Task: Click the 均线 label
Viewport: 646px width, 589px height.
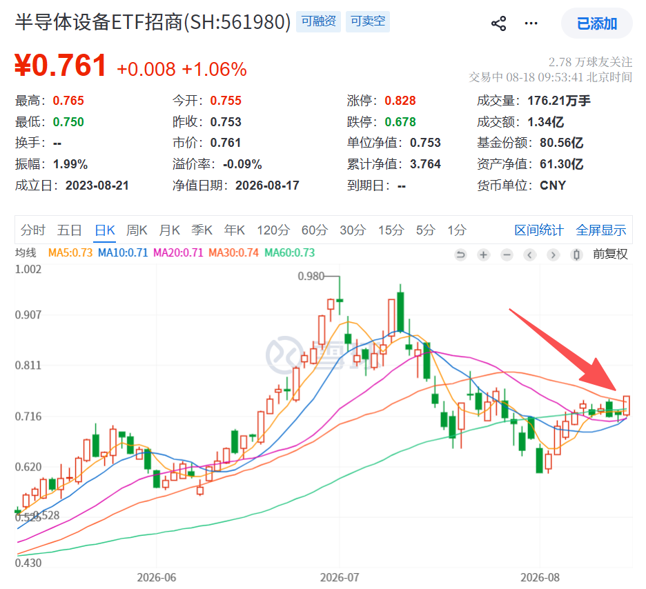Action: [x=26, y=252]
